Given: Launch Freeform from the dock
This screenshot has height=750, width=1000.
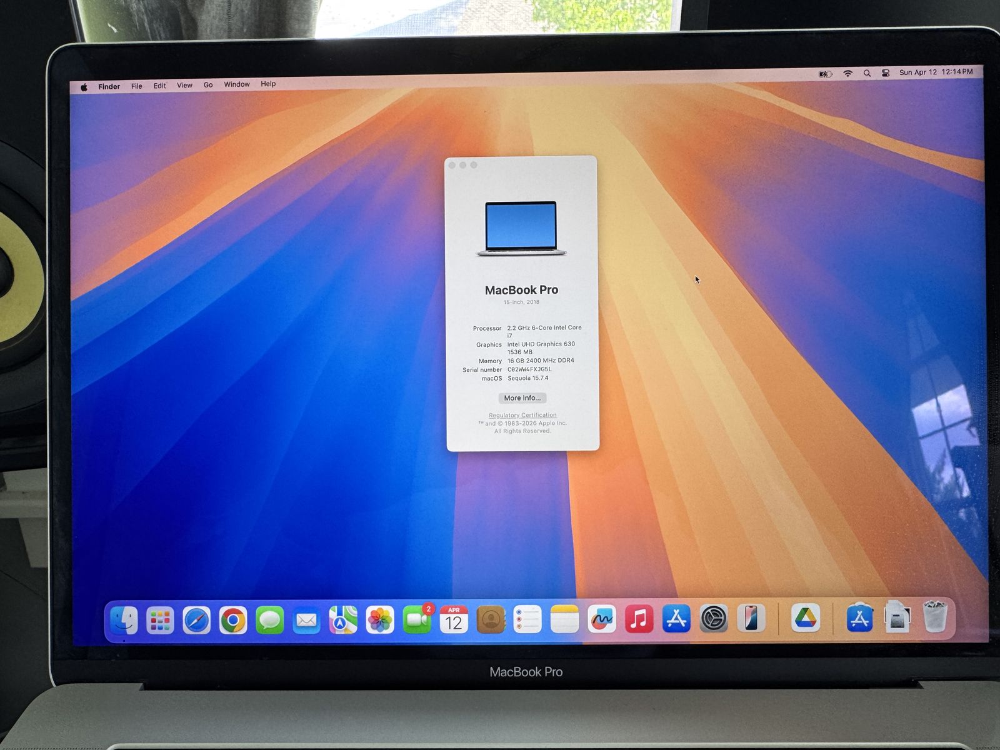Looking at the screenshot, I should click(601, 619).
